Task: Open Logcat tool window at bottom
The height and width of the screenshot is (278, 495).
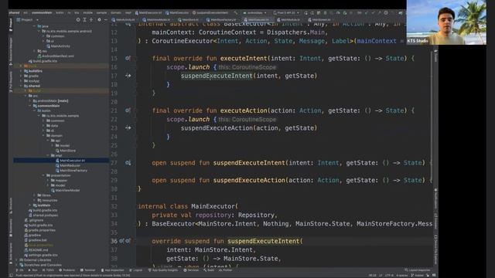Action: pos(136,270)
